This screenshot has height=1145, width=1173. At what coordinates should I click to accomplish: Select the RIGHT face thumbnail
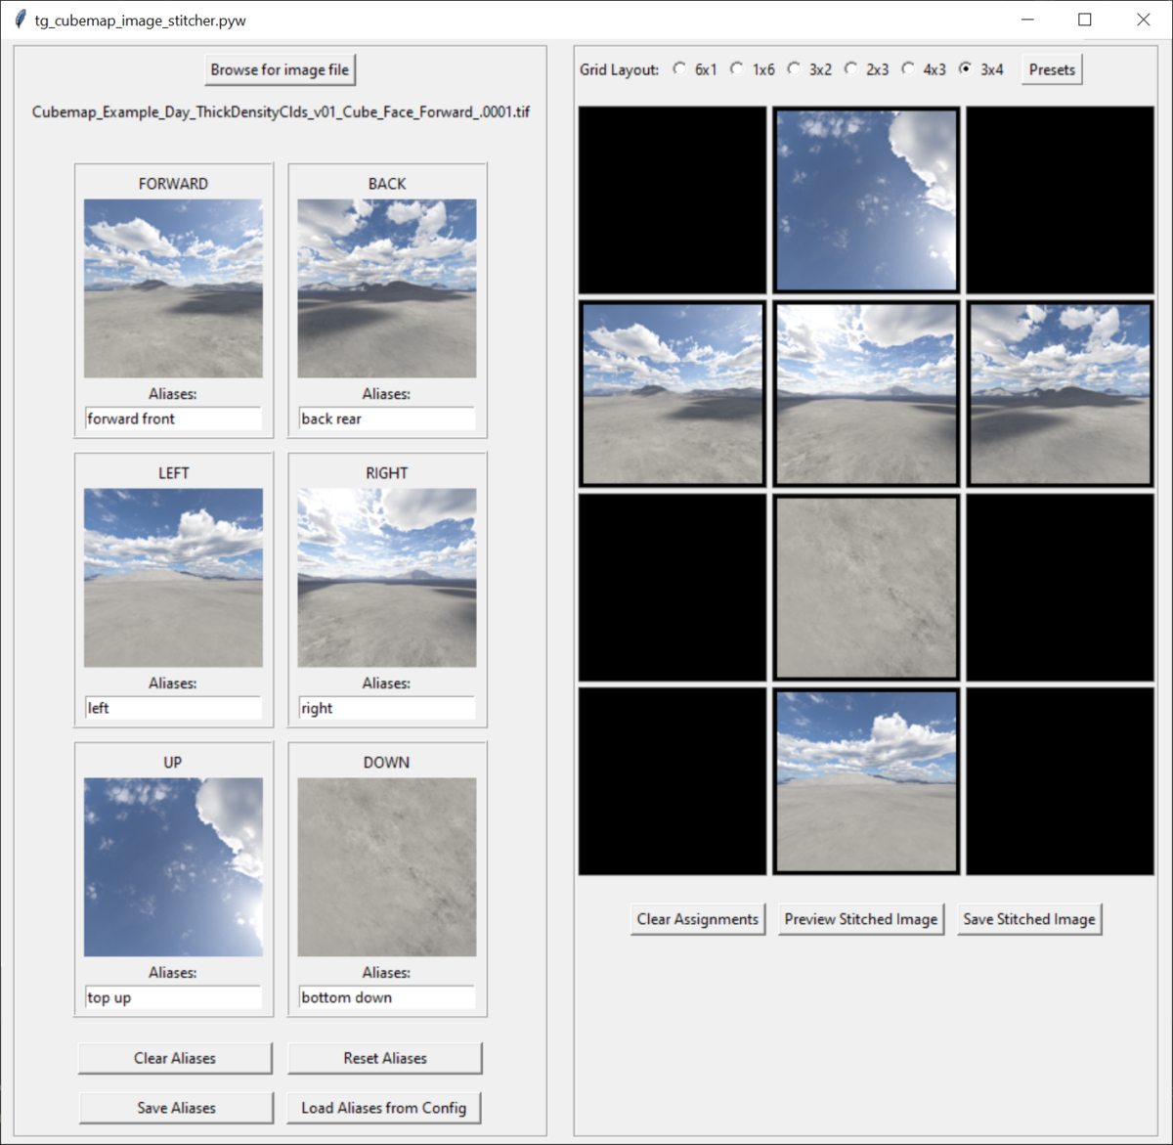[387, 578]
